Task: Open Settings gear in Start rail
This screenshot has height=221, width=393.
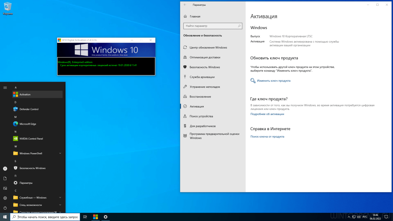Action: coord(5,198)
